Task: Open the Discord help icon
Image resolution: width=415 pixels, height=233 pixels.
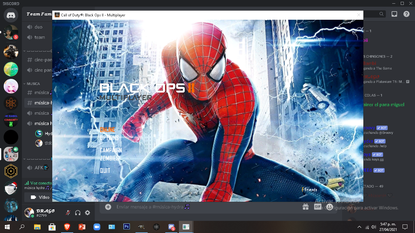Action: pos(406,14)
